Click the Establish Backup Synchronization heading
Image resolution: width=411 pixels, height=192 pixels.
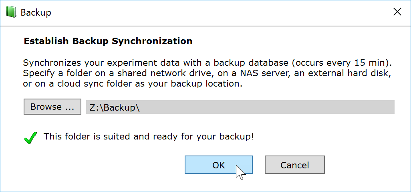[x=108, y=41]
